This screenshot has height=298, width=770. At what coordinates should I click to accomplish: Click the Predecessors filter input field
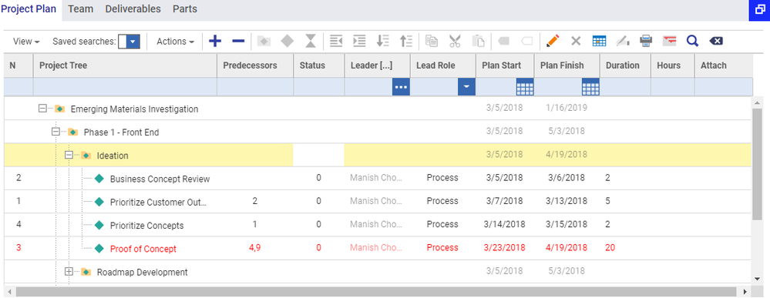pyautogui.click(x=255, y=87)
